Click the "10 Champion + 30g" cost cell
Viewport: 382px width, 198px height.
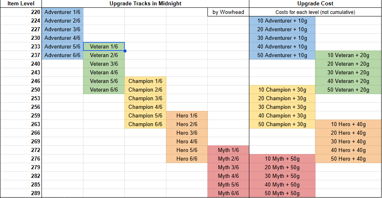click(282, 90)
